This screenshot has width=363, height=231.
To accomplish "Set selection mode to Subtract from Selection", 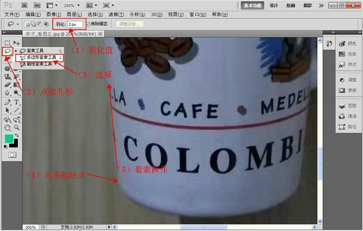I will click(39, 24).
